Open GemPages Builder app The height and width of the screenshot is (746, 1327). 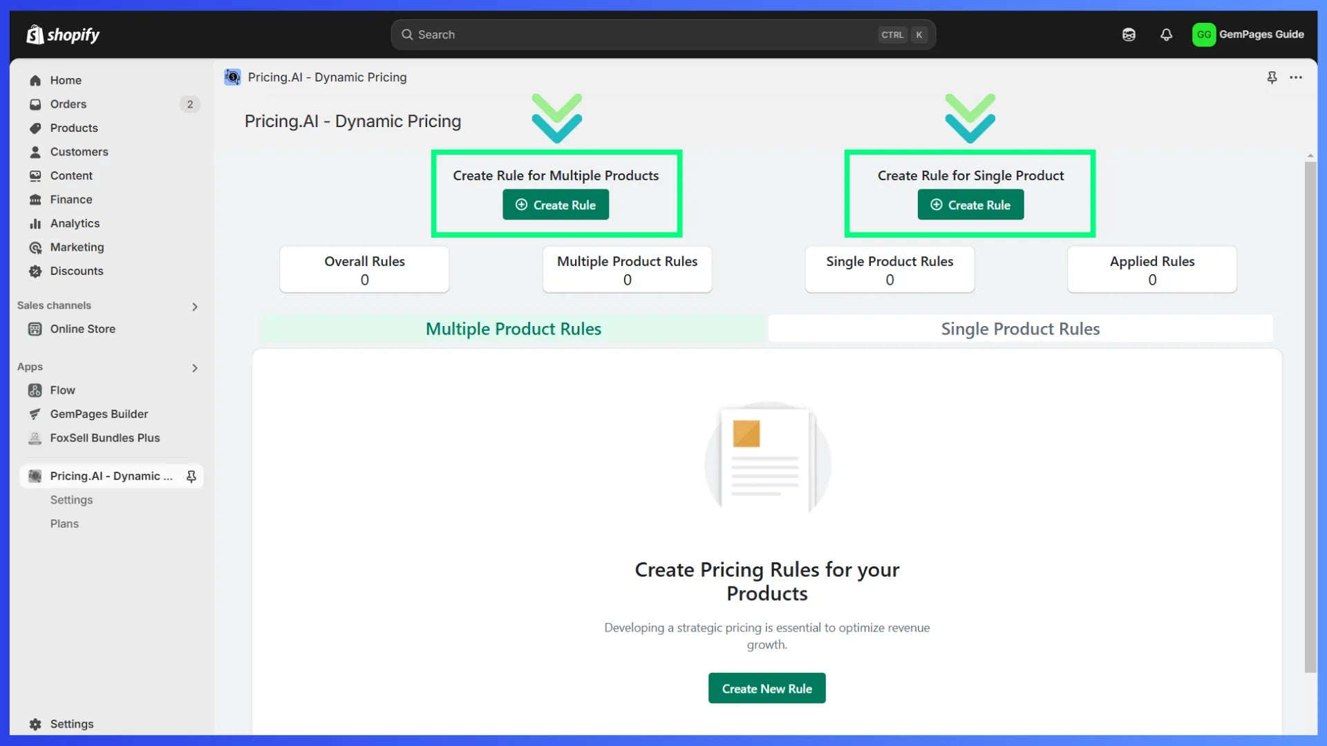pyautogui.click(x=99, y=414)
